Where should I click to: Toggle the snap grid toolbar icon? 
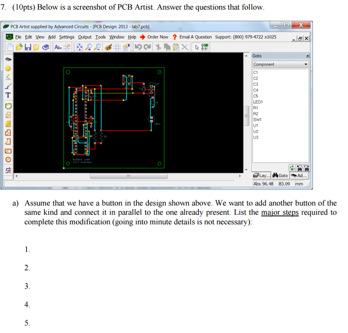point(67,47)
